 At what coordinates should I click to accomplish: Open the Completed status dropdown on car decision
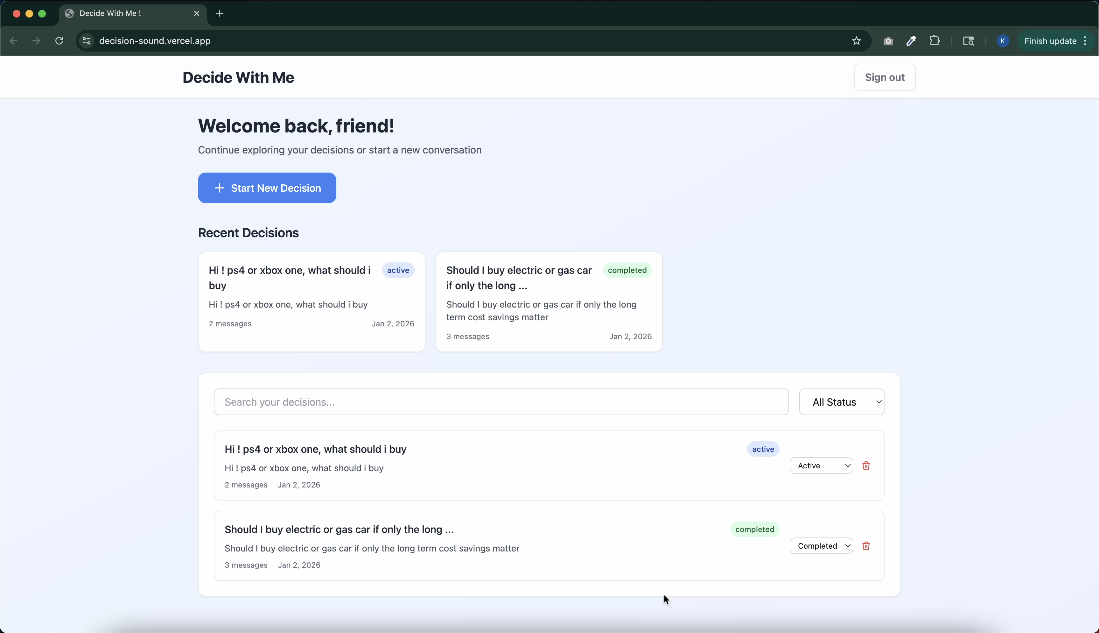point(822,546)
